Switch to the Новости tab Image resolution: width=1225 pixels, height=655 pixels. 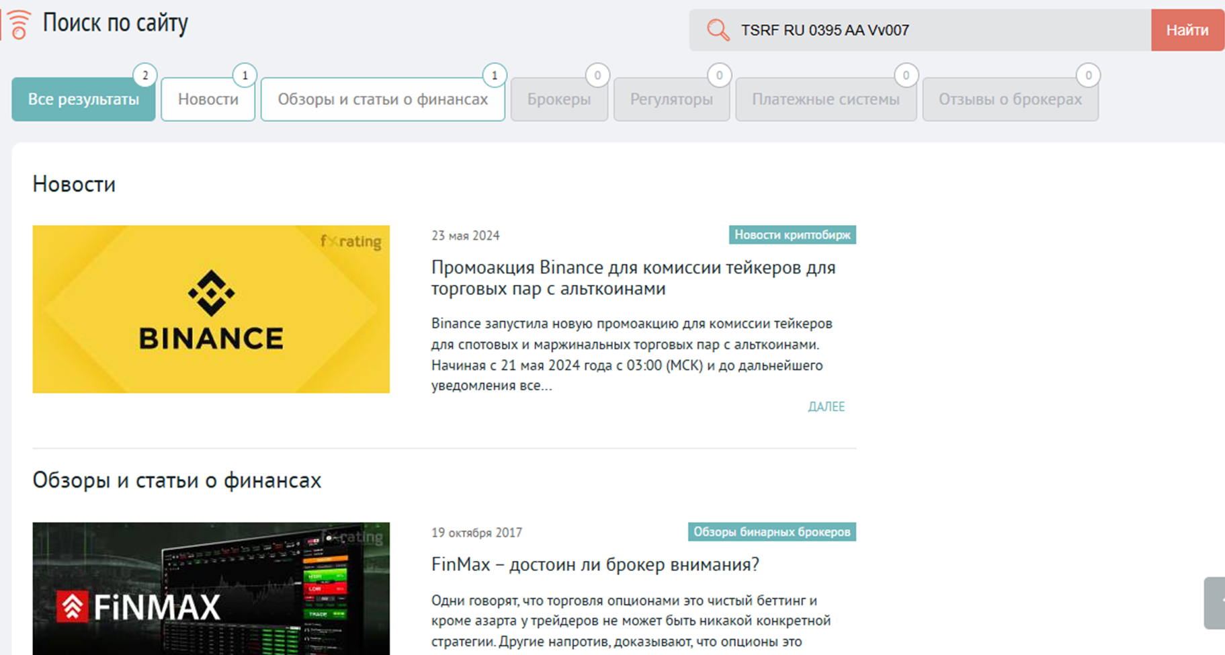[208, 99]
